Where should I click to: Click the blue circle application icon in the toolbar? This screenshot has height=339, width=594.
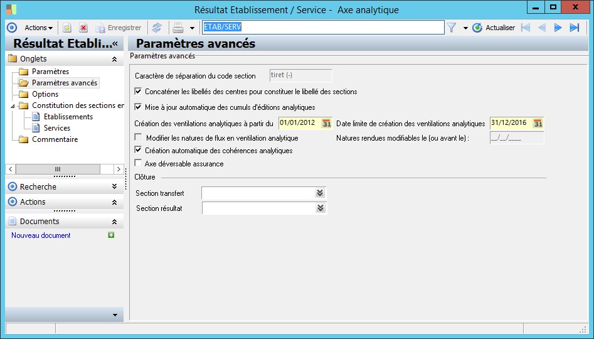(x=12, y=28)
